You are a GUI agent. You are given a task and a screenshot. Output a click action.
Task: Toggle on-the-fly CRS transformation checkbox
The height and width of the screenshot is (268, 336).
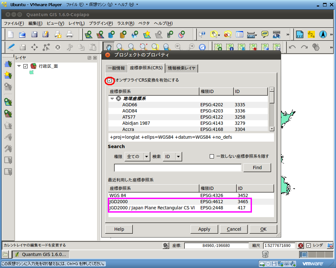pos(110,80)
